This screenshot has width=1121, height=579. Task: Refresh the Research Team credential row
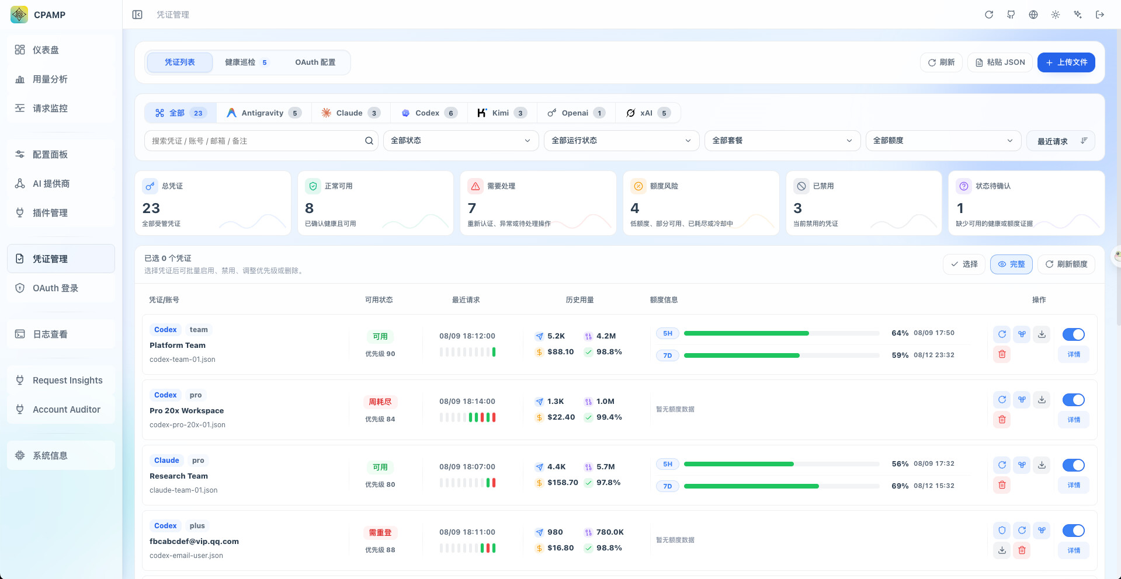pyautogui.click(x=1002, y=465)
